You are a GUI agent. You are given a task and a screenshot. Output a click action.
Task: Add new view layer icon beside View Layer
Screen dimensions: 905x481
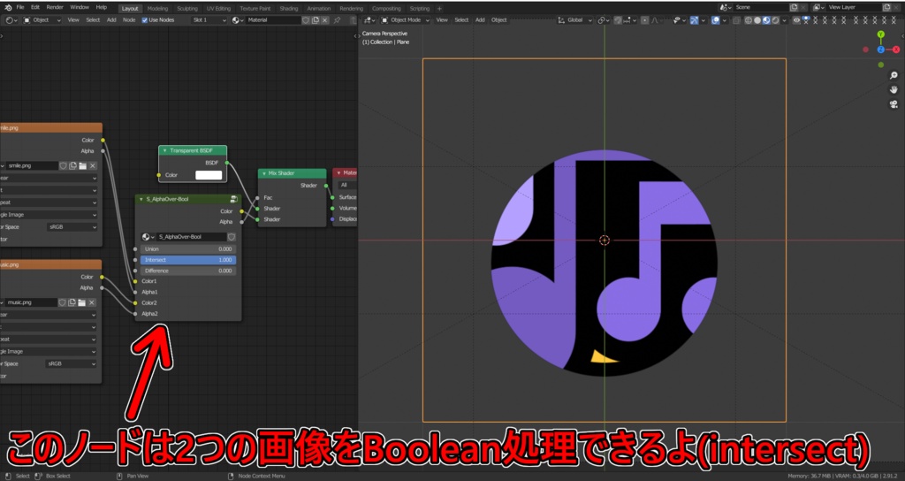pos(887,7)
